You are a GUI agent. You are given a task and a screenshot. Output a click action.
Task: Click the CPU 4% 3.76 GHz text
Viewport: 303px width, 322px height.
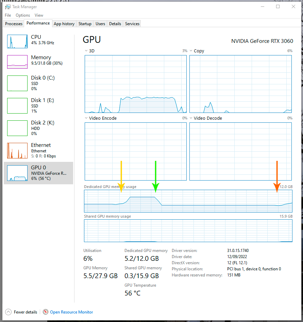click(x=43, y=43)
